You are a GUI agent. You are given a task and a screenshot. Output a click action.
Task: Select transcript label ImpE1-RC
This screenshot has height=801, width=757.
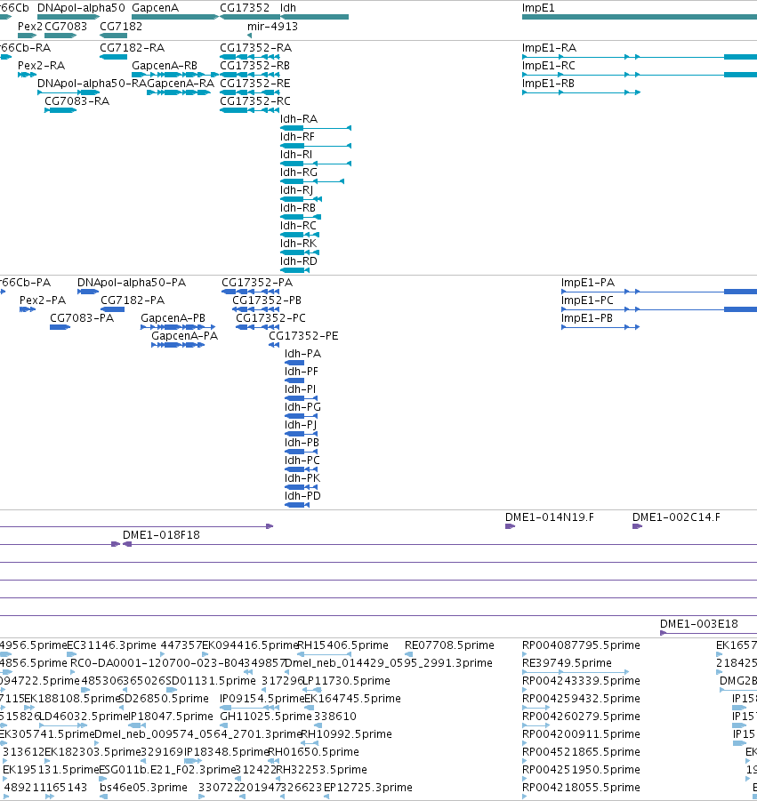click(549, 66)
